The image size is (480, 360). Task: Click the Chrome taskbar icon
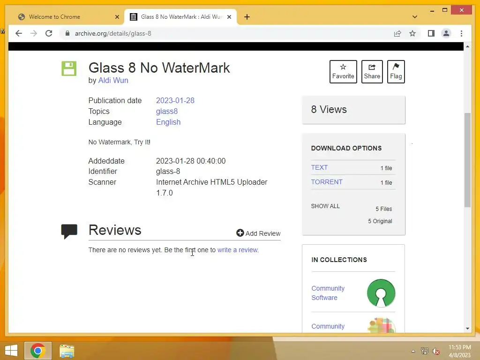[x=38, y=351]
